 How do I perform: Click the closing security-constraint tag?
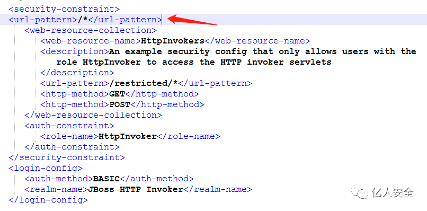point(67,157)
